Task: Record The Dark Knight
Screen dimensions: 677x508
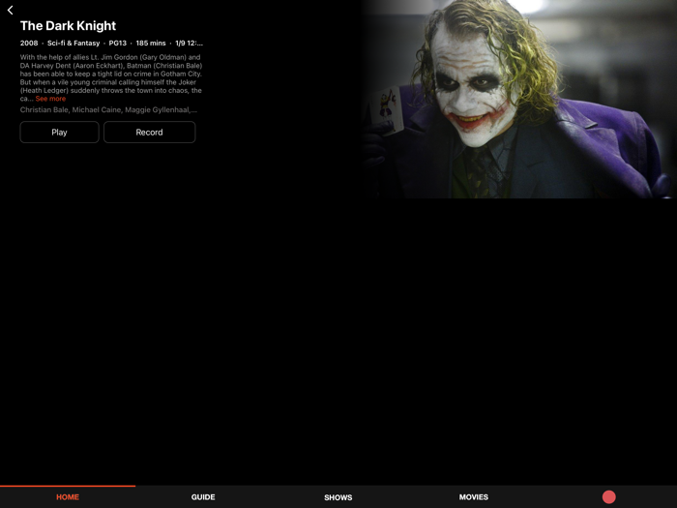Action: (x=149, y=133)
